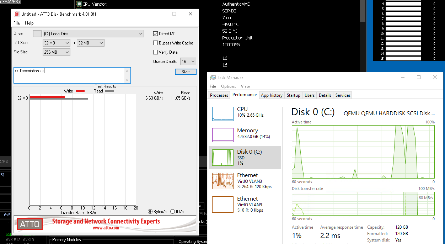Select the Disk 0 (C:) graph thumbnail
This screenshot has height=244, width=445.
point(222,157)
